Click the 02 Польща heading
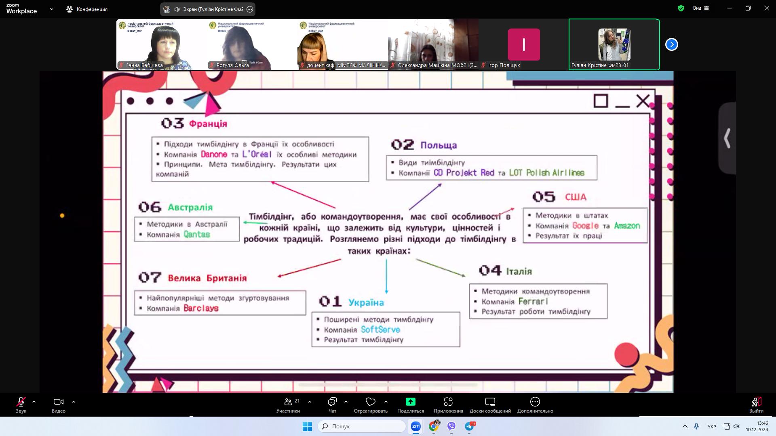 click(x=424, y=145)
